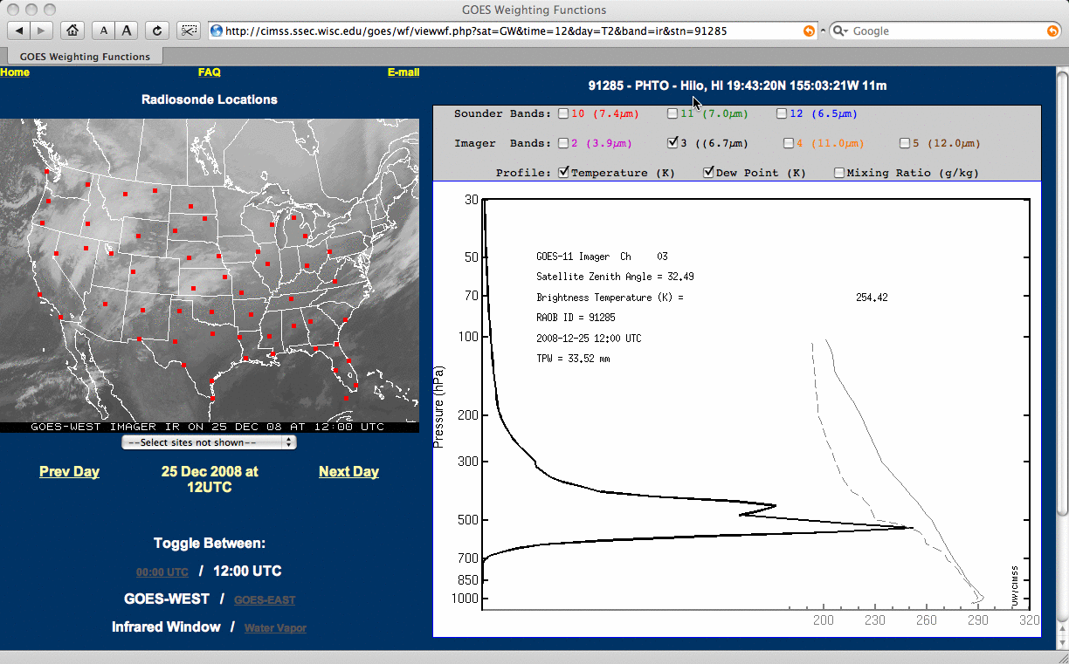Viewport: 1069px width, 664px height.
Task: Go back with the browser back arrow
Action: click(20, 31)
